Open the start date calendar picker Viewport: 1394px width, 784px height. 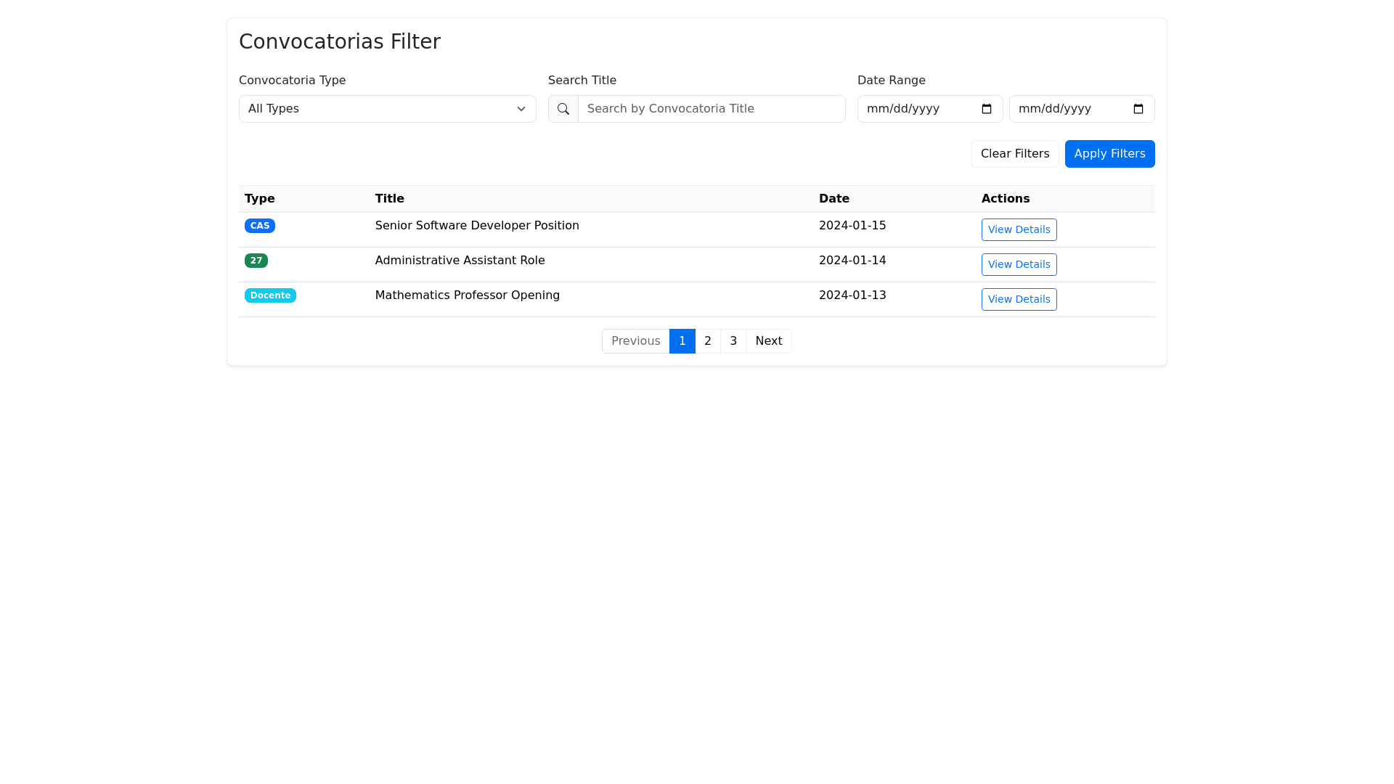[x=986, y=109]
